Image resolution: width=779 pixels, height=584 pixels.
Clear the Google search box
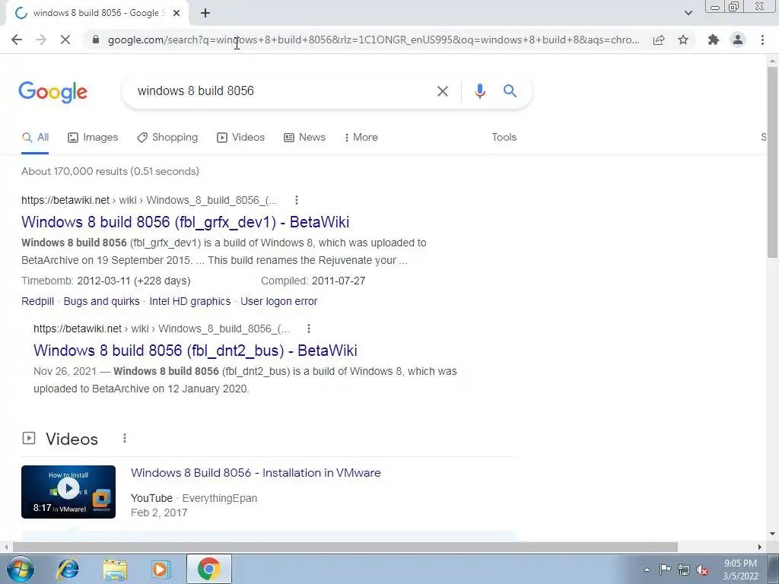click(x=442, y=91)
